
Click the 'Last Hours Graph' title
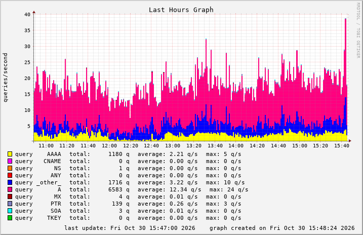click(x=181, y=10)
